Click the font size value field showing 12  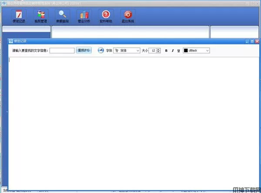pyautogui.click(x=153, y=50)
